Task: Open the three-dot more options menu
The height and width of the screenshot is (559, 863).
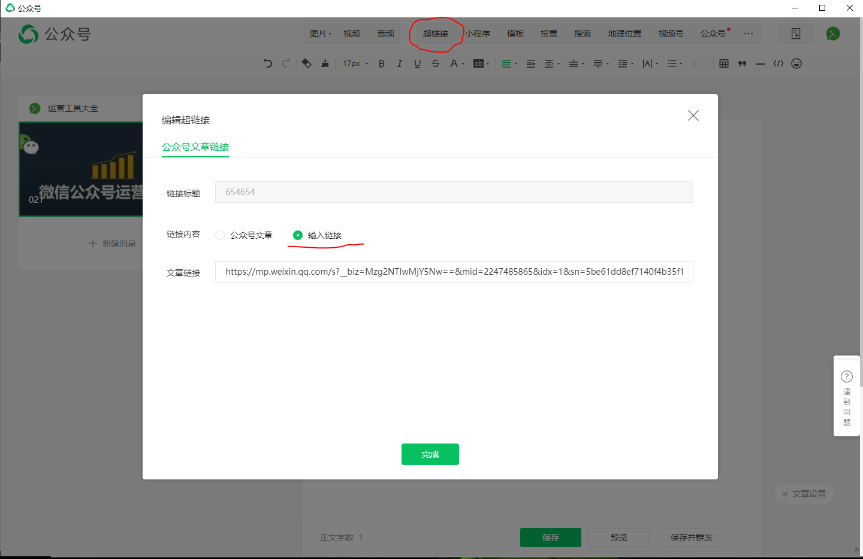Action: click(749, 34)
